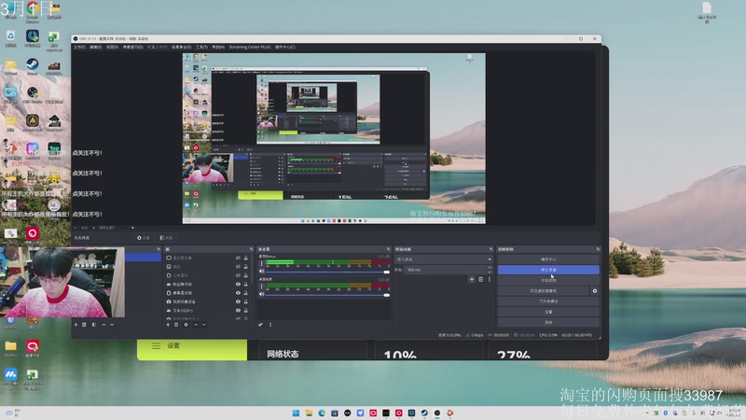The width and height of the screenshot is (746, 420).
Task: Select 文本 (GDI+) source row
Action: coord(207,311)
